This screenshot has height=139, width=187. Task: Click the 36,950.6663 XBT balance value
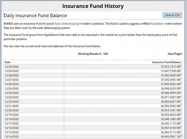tap(171, 115)
